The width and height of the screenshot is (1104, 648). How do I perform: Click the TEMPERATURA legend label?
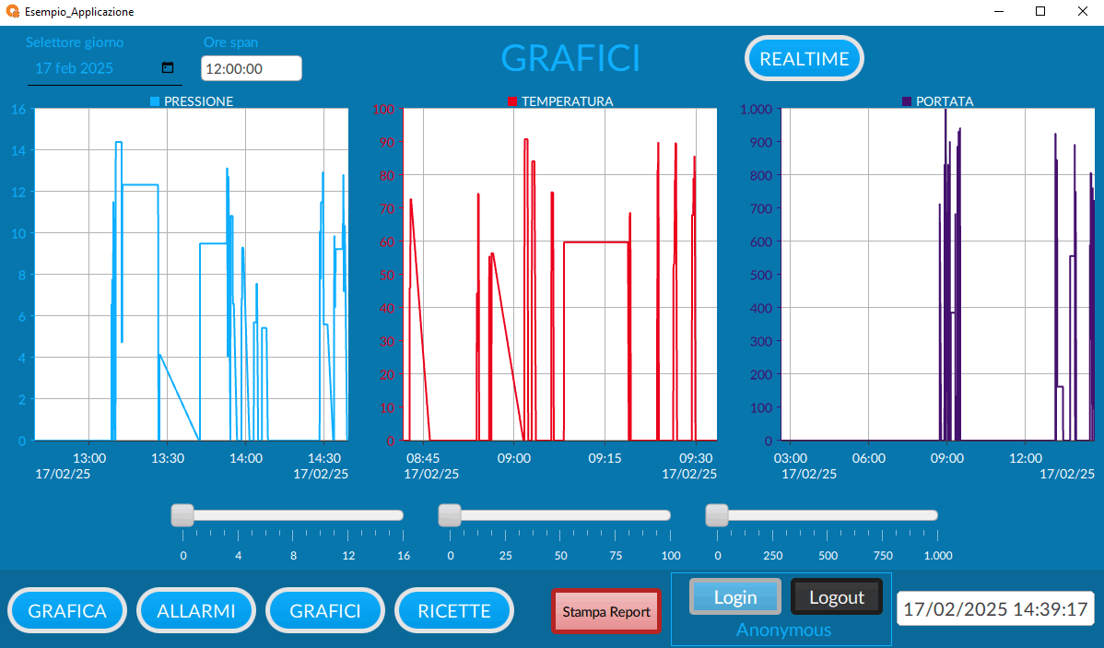coord(568,101)
